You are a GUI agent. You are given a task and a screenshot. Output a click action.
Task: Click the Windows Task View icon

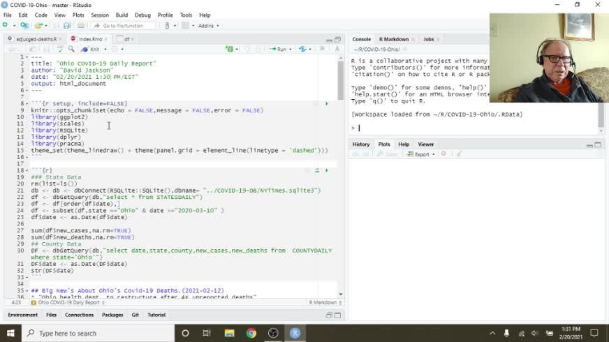pos(207,333)
